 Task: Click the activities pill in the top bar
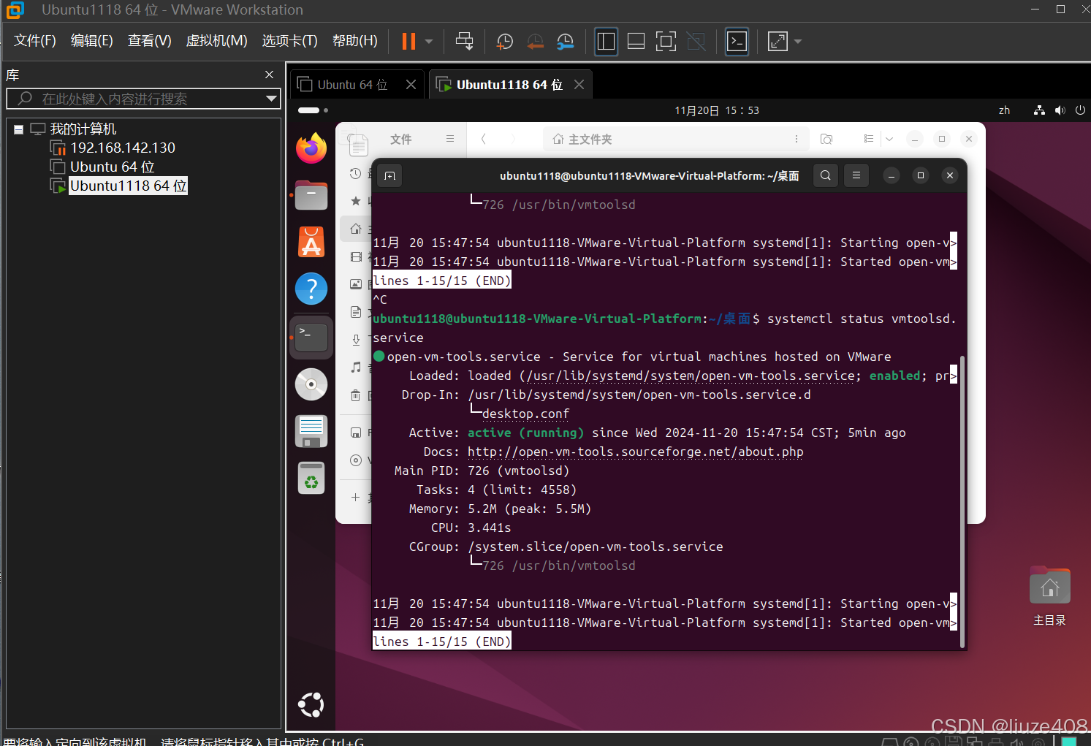pyautogui.click(x=313, y=110)
